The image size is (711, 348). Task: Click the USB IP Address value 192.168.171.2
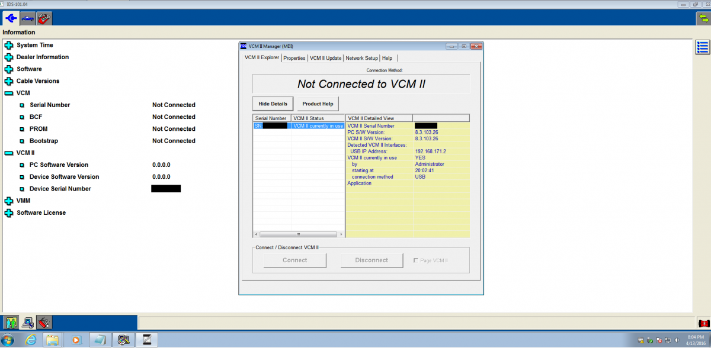431,152
